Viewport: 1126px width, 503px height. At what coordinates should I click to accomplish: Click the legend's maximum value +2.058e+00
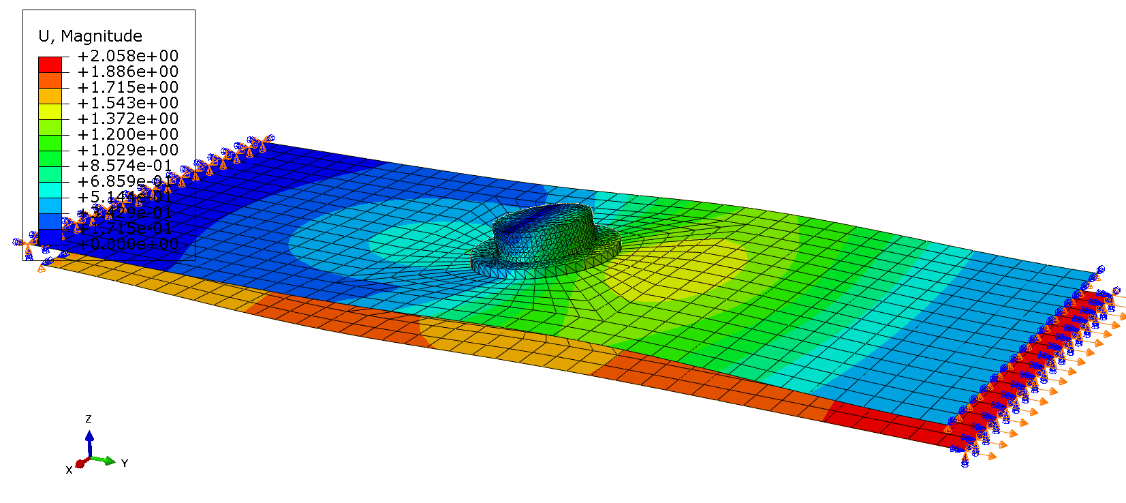[x=128, y=56]
